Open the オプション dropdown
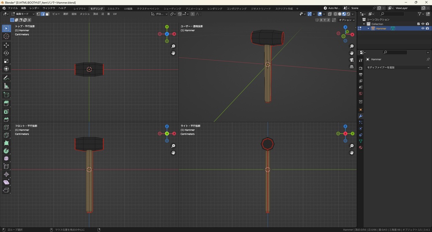Screen dimensions: 432x232 click(x=346, y=20)
